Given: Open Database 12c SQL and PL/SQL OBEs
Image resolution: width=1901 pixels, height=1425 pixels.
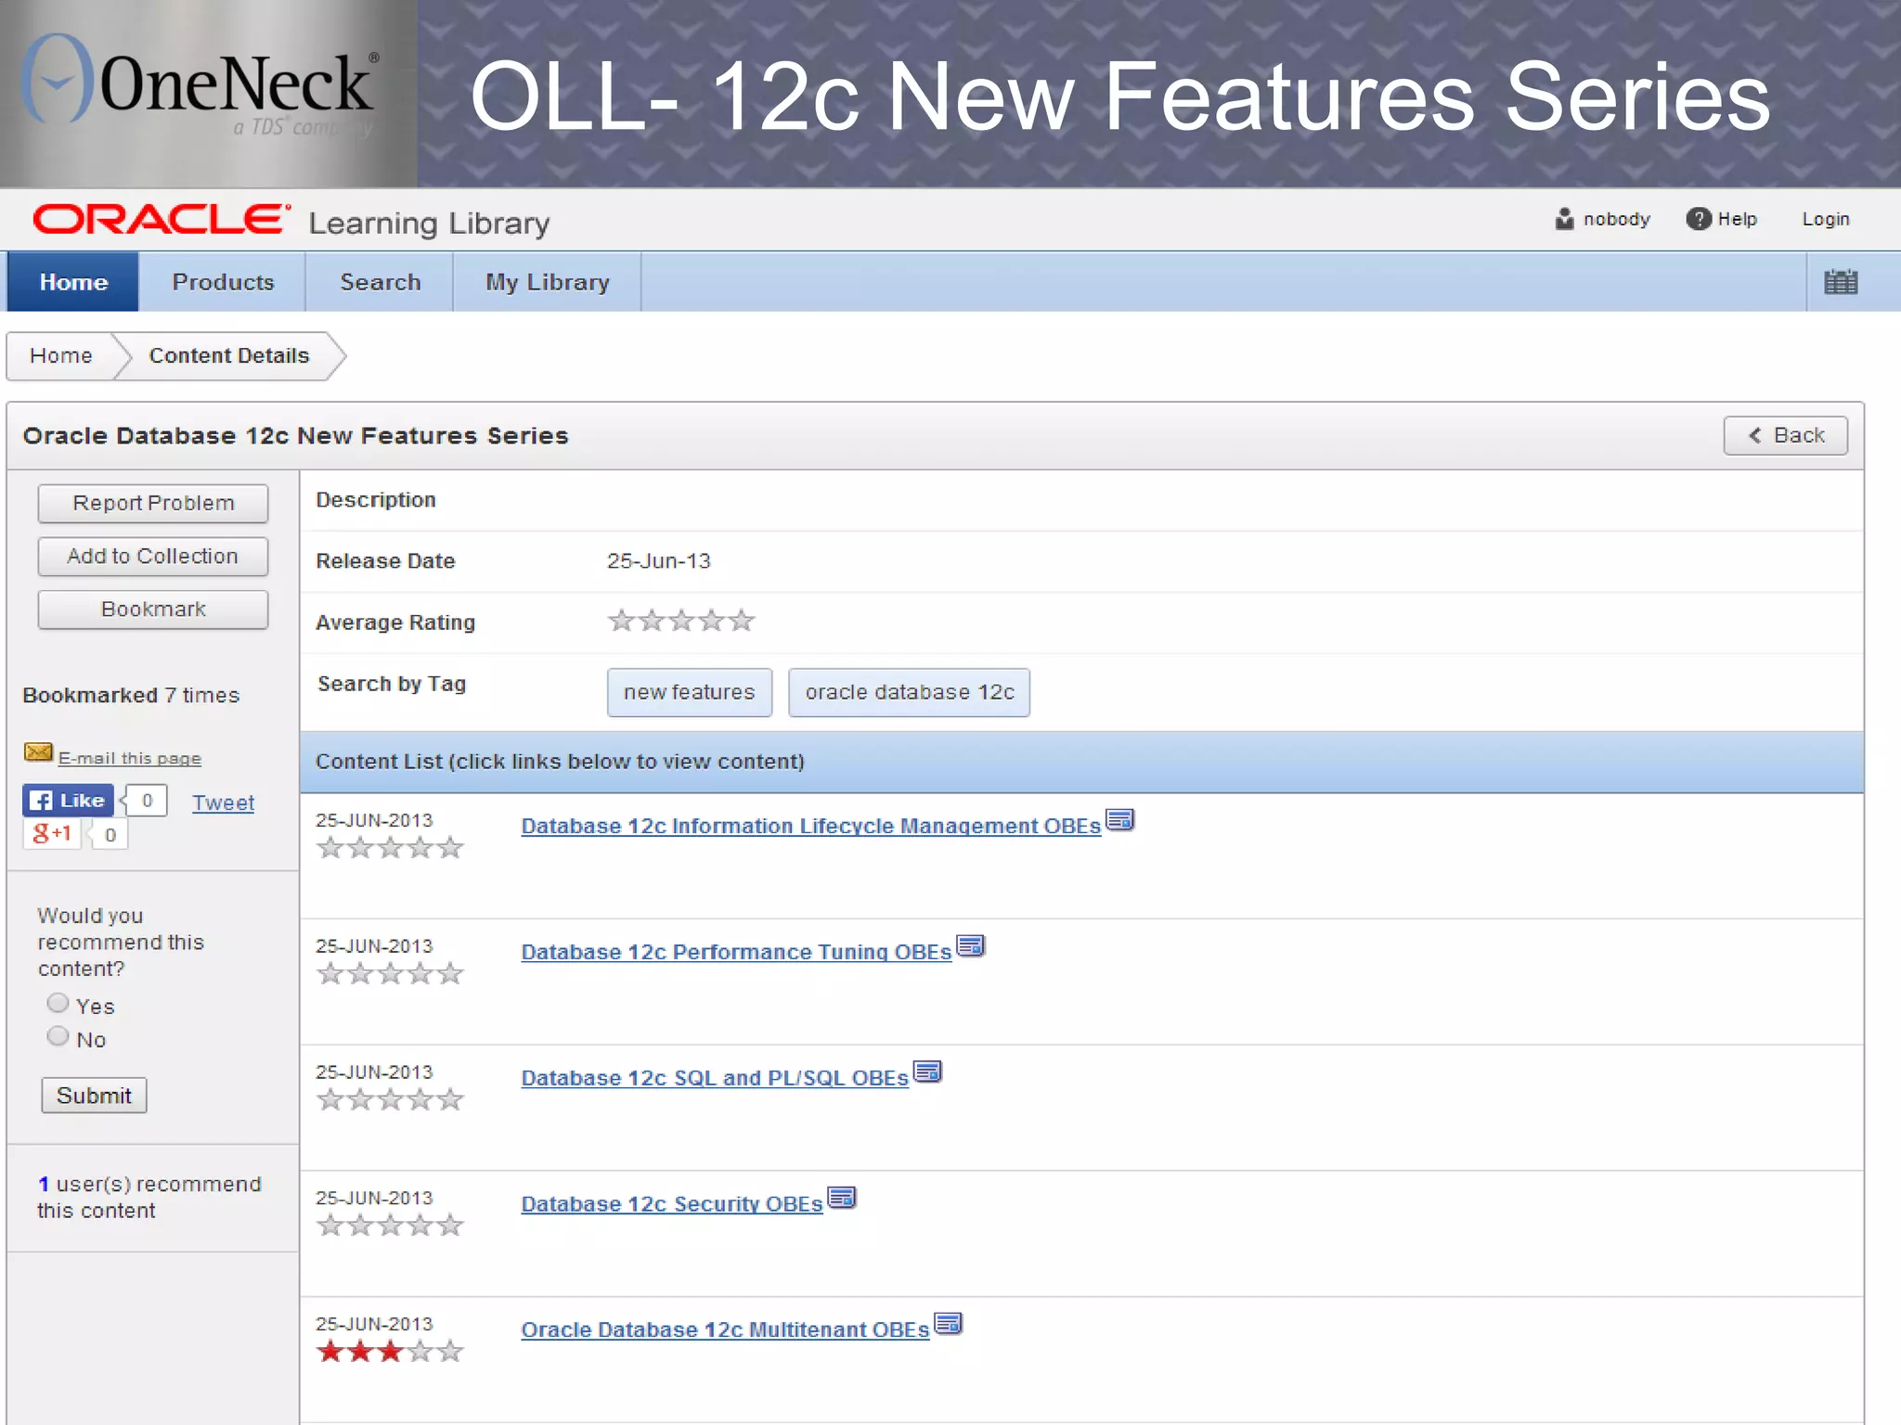Looking at the screenshot, I should click(x=715, y=1078).
